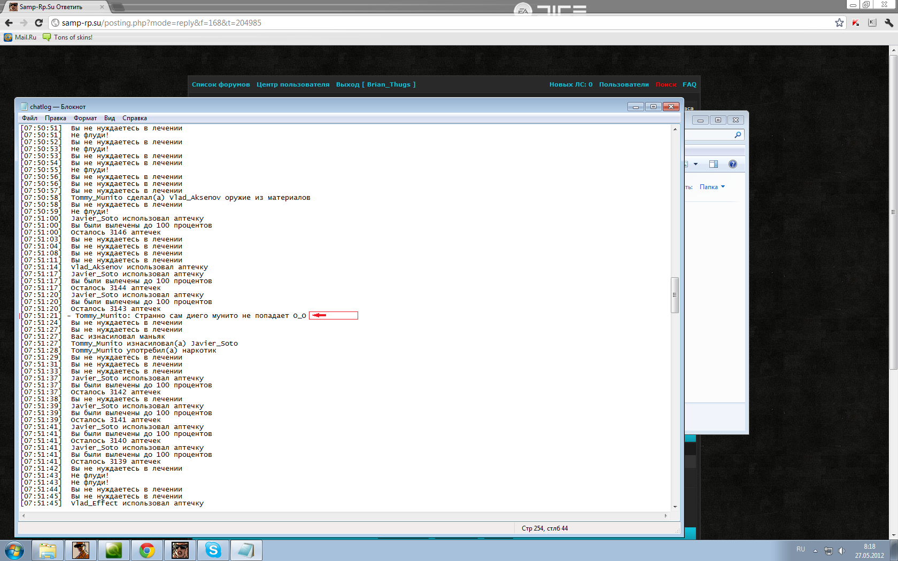Open the FAQ link
The height and width of the screenshot is (561, 898).
[690, 84]
